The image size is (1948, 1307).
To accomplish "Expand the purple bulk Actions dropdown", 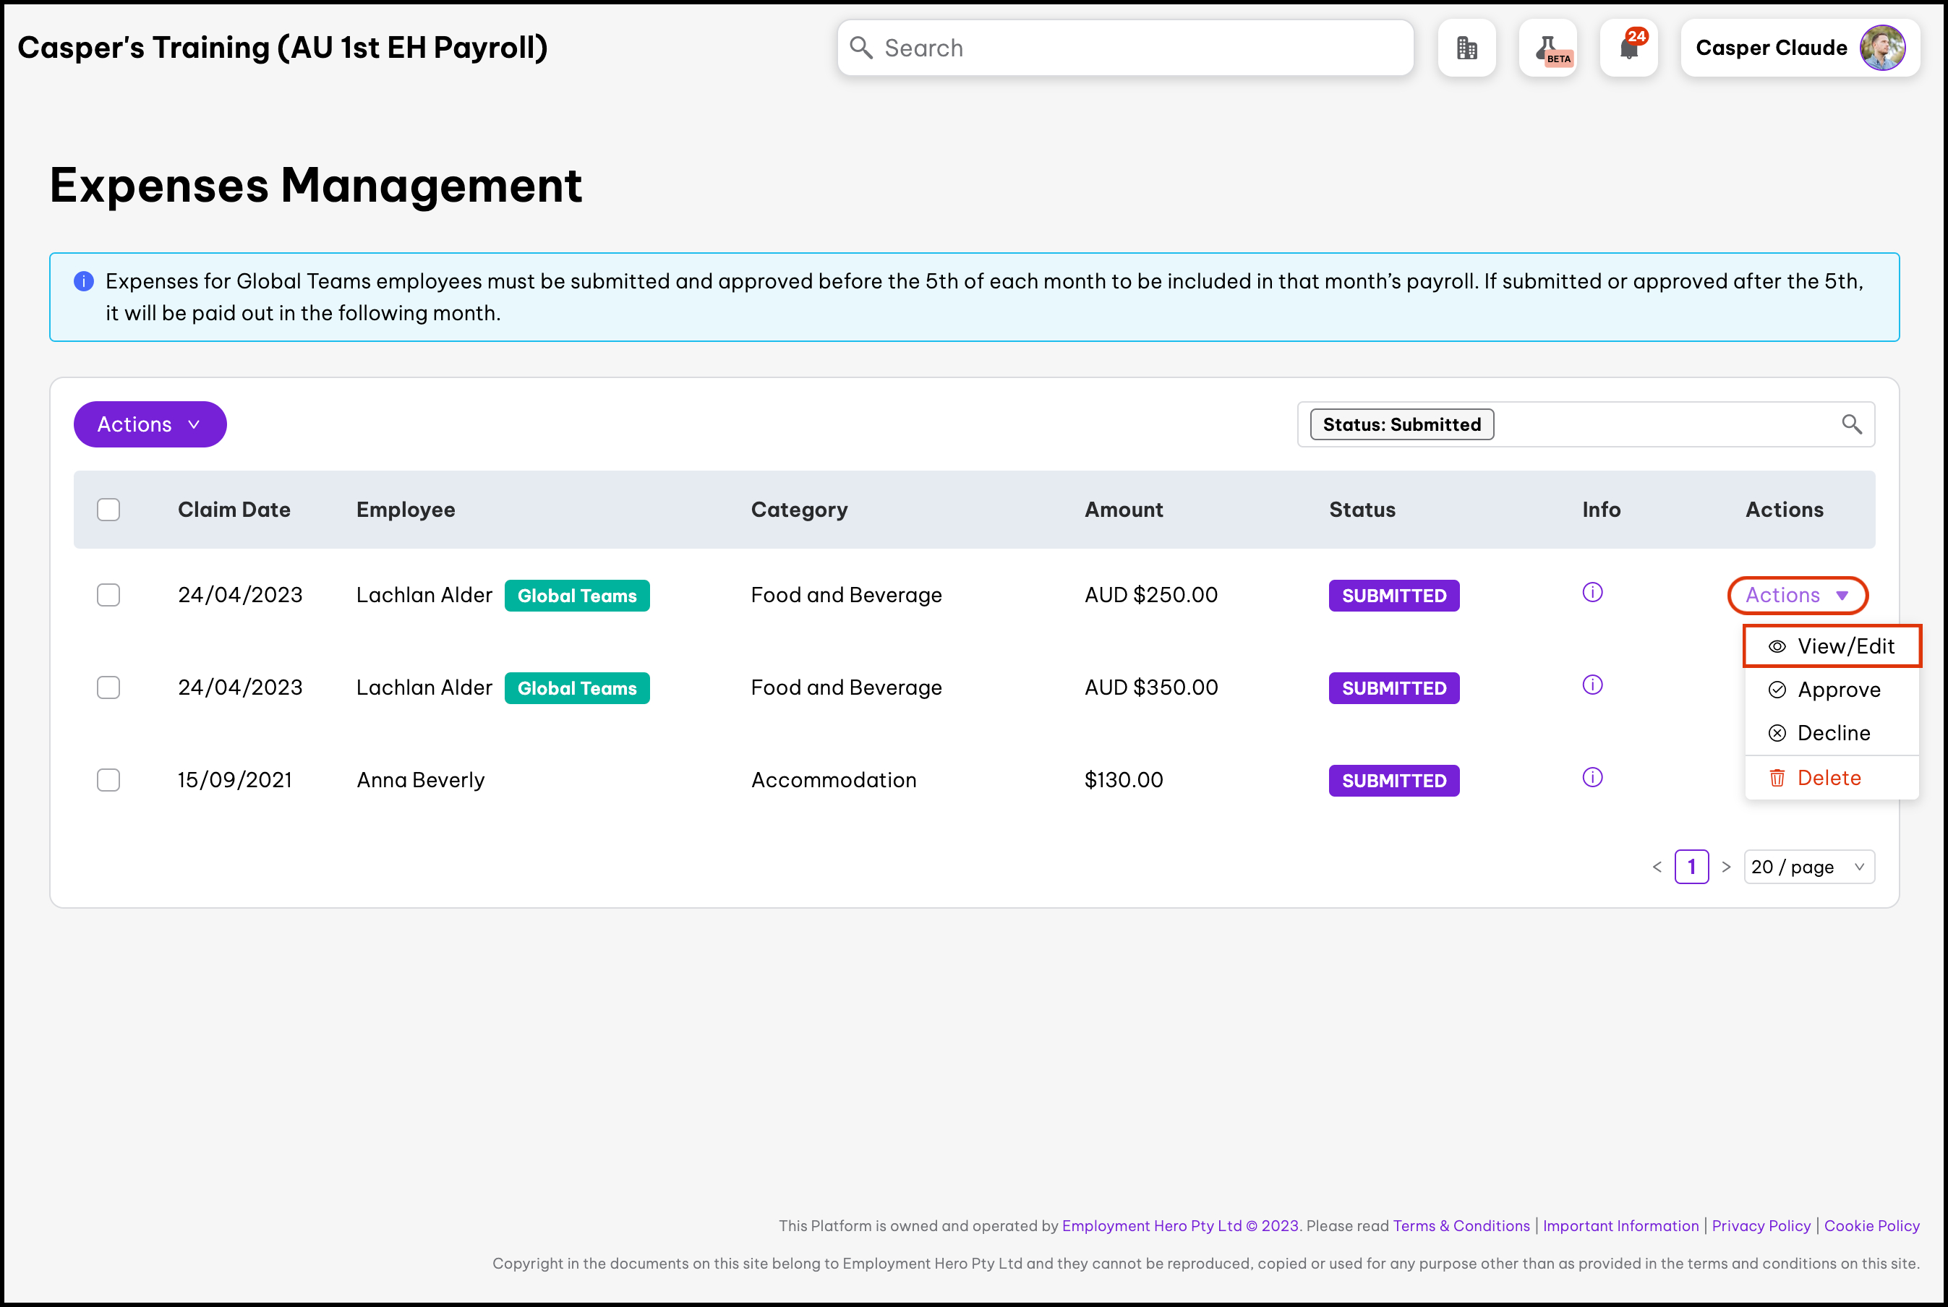I will pyautogui.click(x=150, y=424).
